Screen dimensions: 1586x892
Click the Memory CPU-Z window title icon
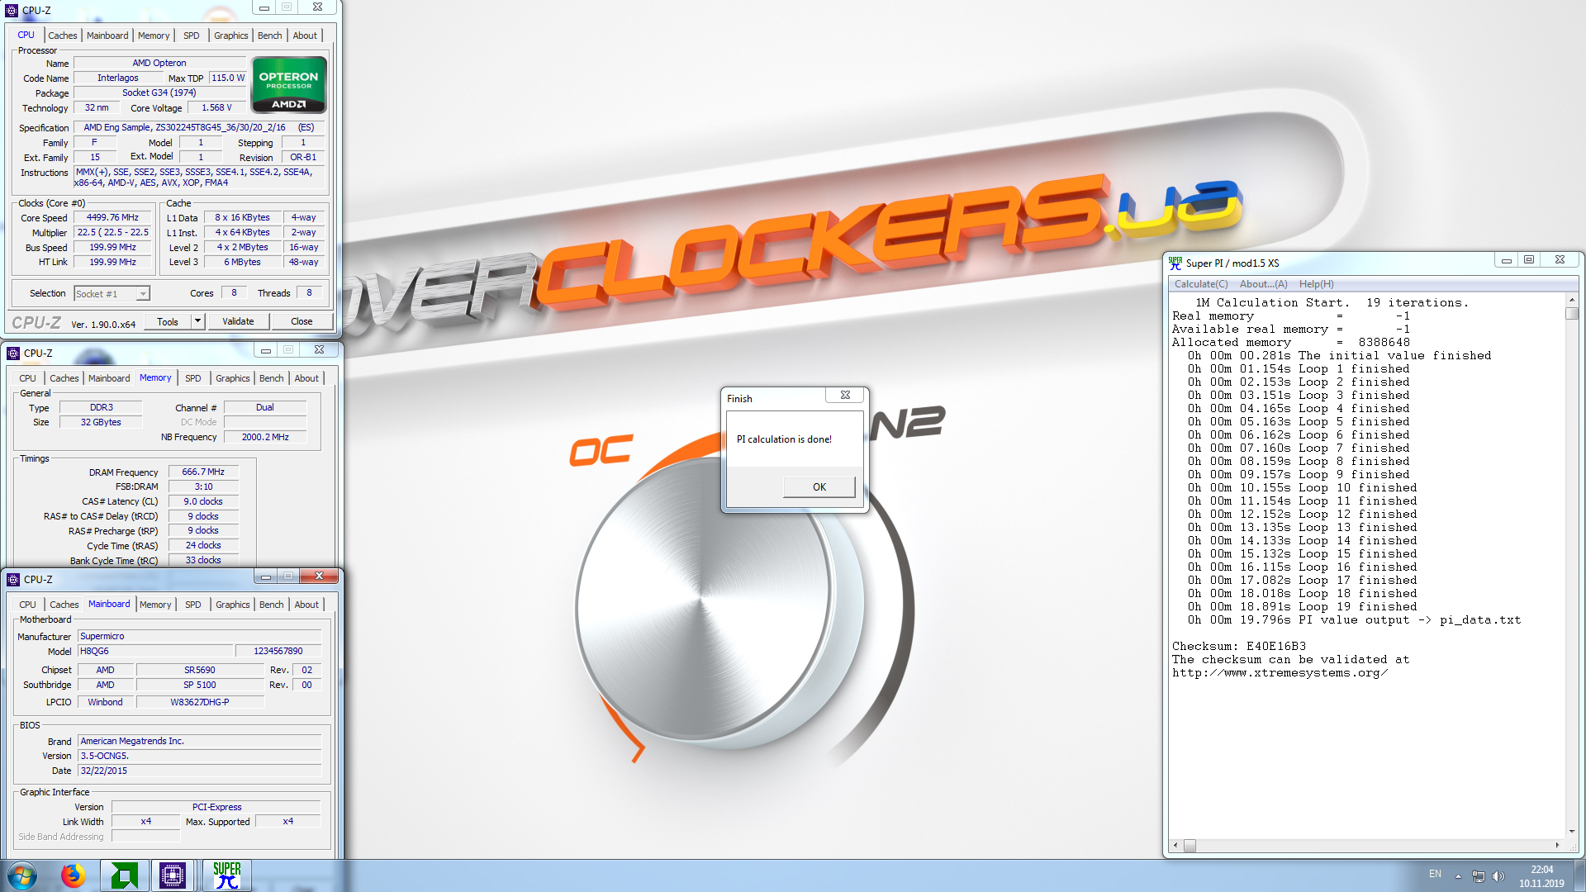pos(13,353)
